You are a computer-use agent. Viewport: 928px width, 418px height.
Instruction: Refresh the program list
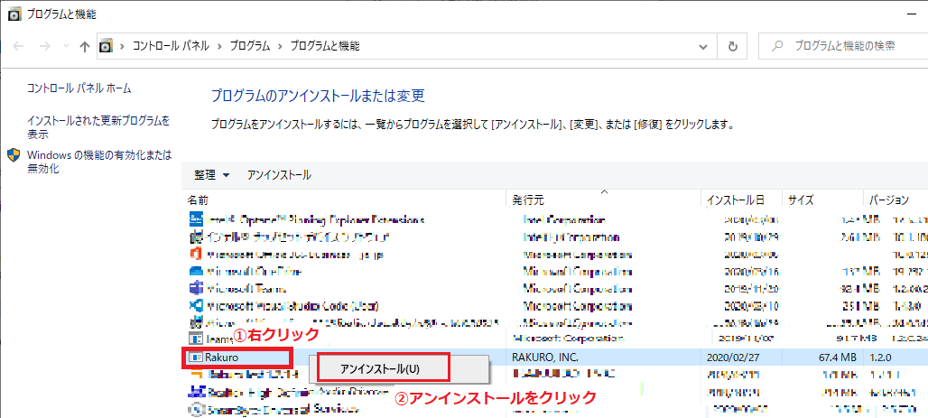point(733,46)
